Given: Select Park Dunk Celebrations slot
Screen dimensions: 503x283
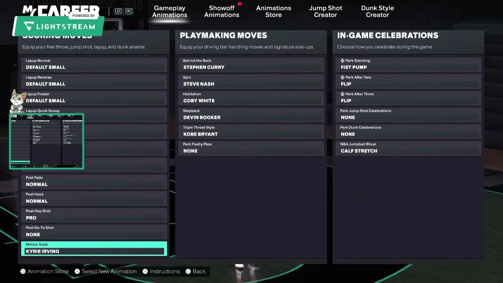Looking at the screenshot, I should point(409,131).
